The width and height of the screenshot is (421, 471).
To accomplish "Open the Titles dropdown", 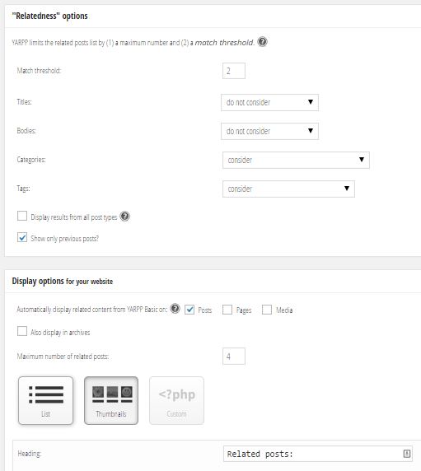I will click(269, 102).
